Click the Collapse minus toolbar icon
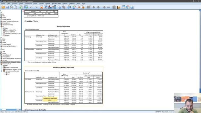201x113 pixels. click(x=109, y=7)
